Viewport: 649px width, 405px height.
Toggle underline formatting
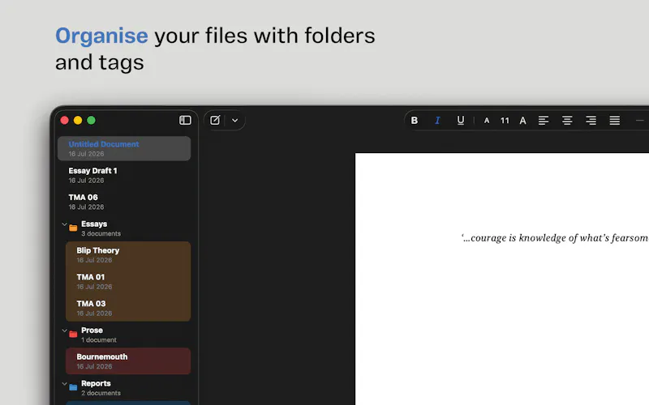point(460,120)
